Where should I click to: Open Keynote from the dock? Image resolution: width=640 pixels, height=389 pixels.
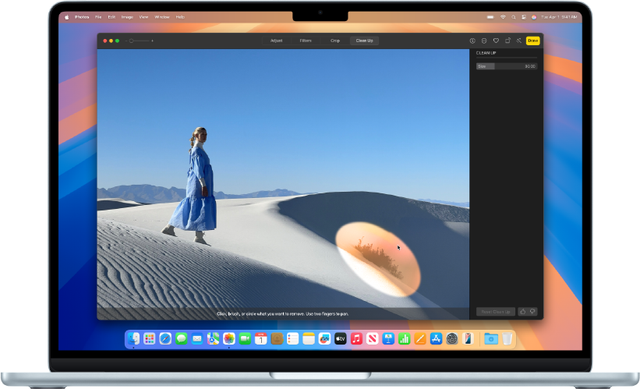pyautogui.click(x=388, y=338)
